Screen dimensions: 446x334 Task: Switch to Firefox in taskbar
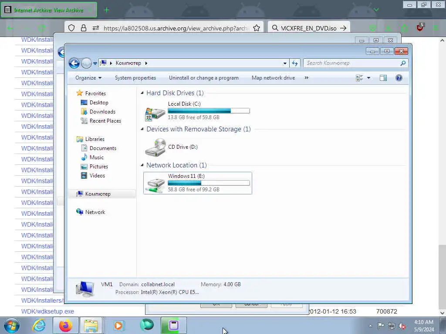[x=65, y=325]
